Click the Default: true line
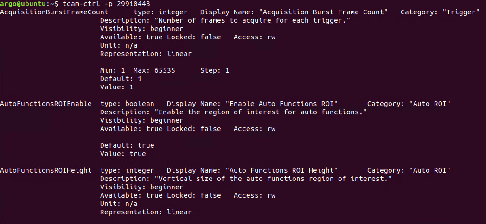 (x=127, y=145)
